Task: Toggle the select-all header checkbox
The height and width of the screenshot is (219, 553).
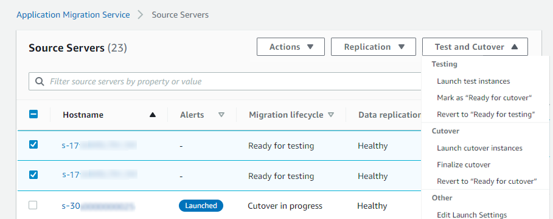Action: point(33,114)
